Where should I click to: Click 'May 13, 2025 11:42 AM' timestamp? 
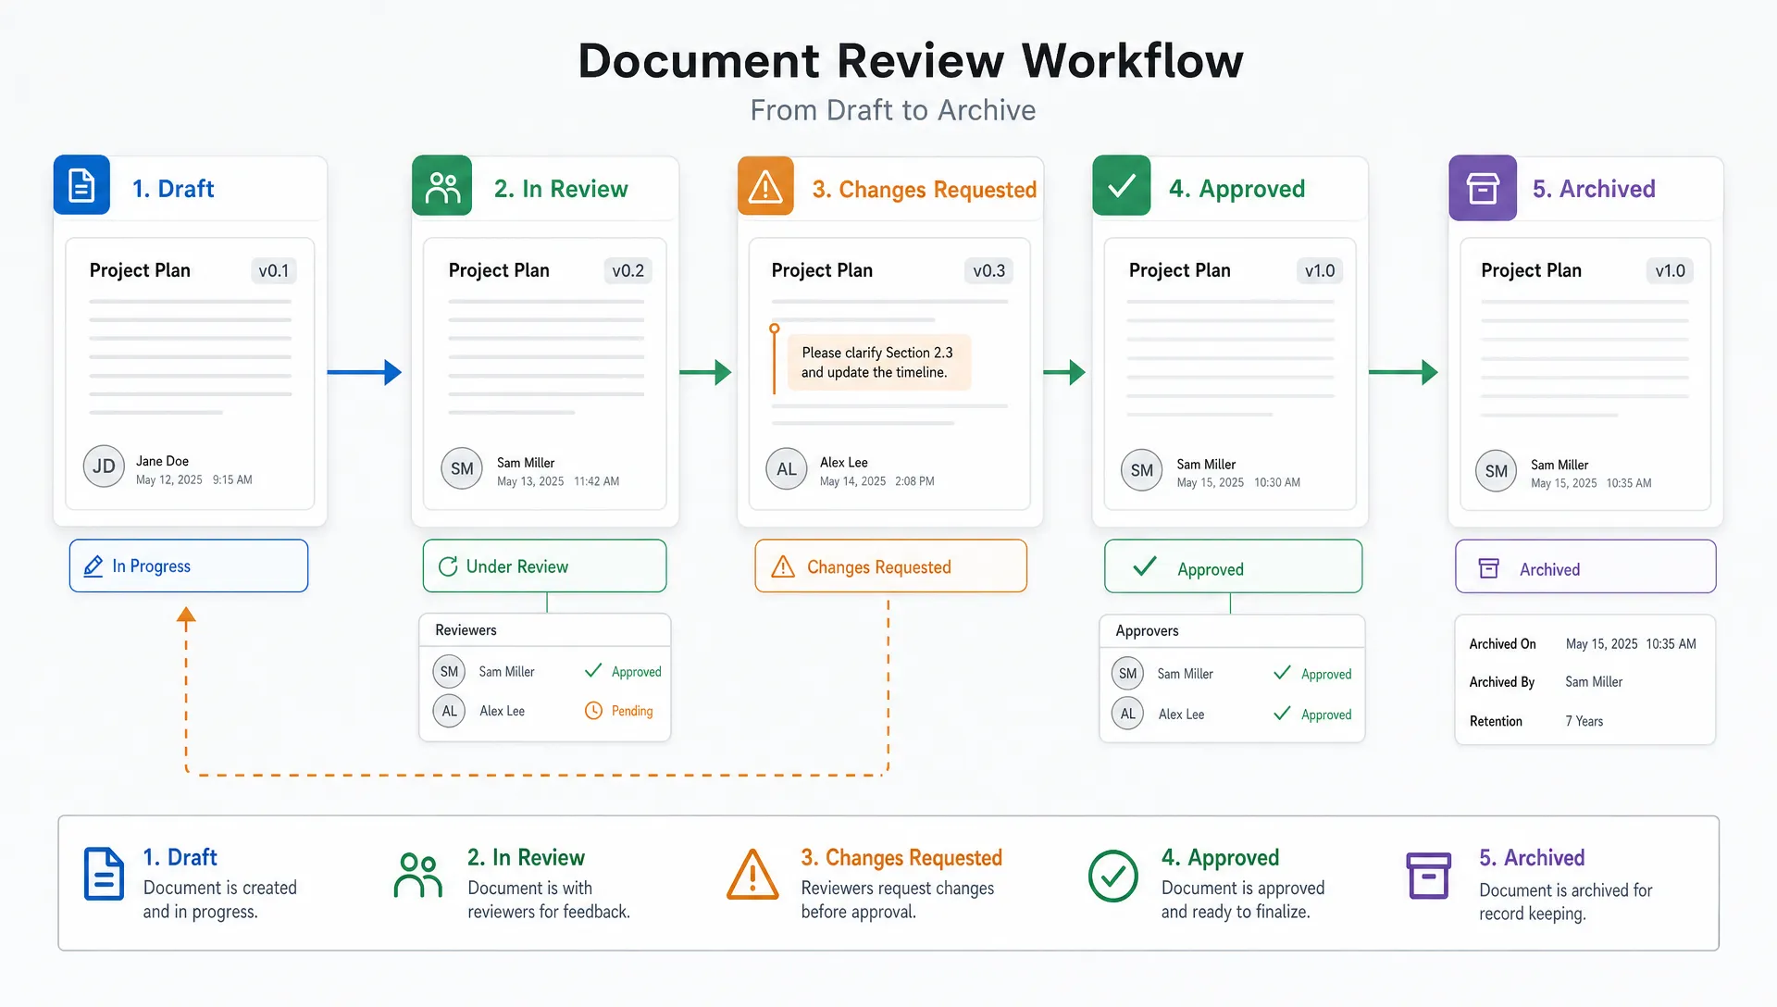coord(558,482)
